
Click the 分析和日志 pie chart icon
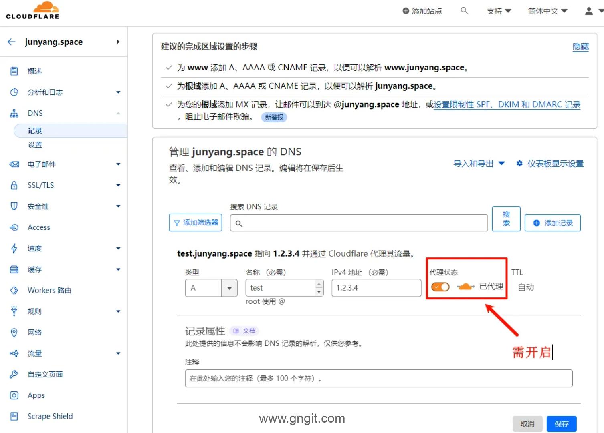[14, 92]
